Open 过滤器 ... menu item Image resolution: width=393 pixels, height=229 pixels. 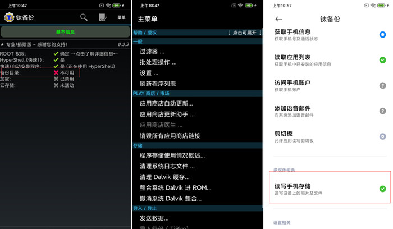coord(198,52)
